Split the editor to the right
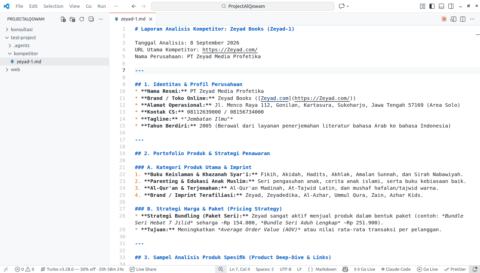This screenshot has height=273, width=480. (463, 19)
